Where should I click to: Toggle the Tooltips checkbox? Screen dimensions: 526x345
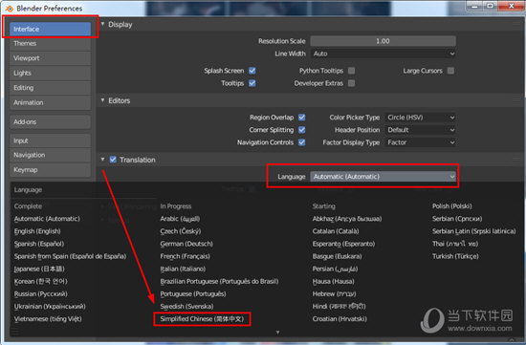point(252,83)
